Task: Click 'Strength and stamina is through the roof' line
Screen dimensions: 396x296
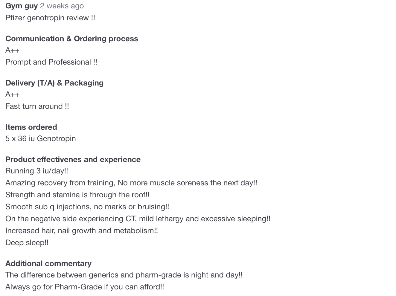Action: [x=77, y=195]
